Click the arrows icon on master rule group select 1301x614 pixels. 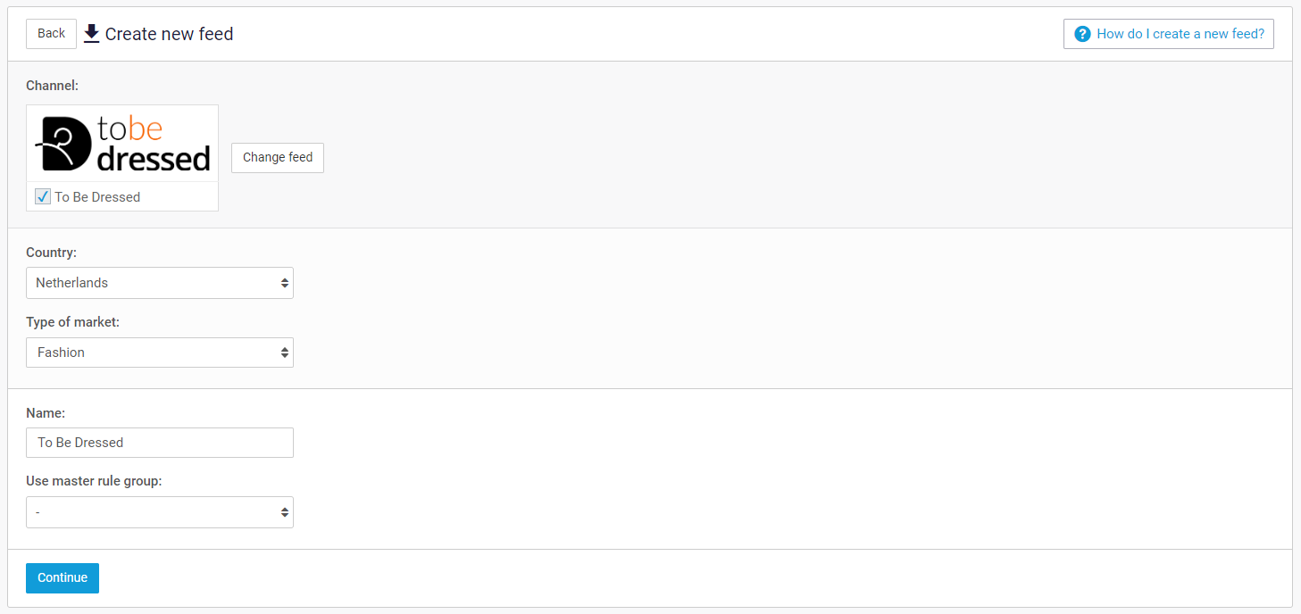[x=284, y=512]
